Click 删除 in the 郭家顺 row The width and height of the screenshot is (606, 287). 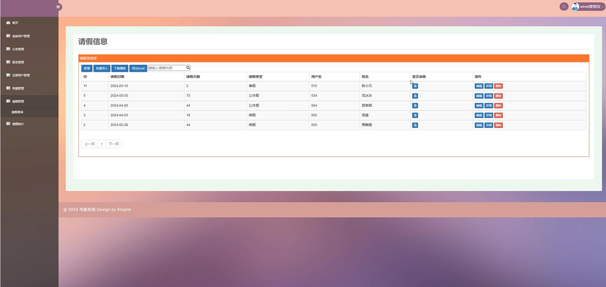coord(499,105)
